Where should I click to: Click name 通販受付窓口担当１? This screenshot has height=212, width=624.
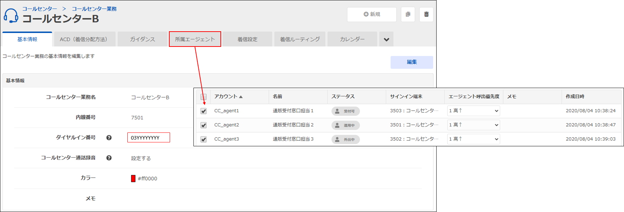pyautogui.click(x=293, y=111)
